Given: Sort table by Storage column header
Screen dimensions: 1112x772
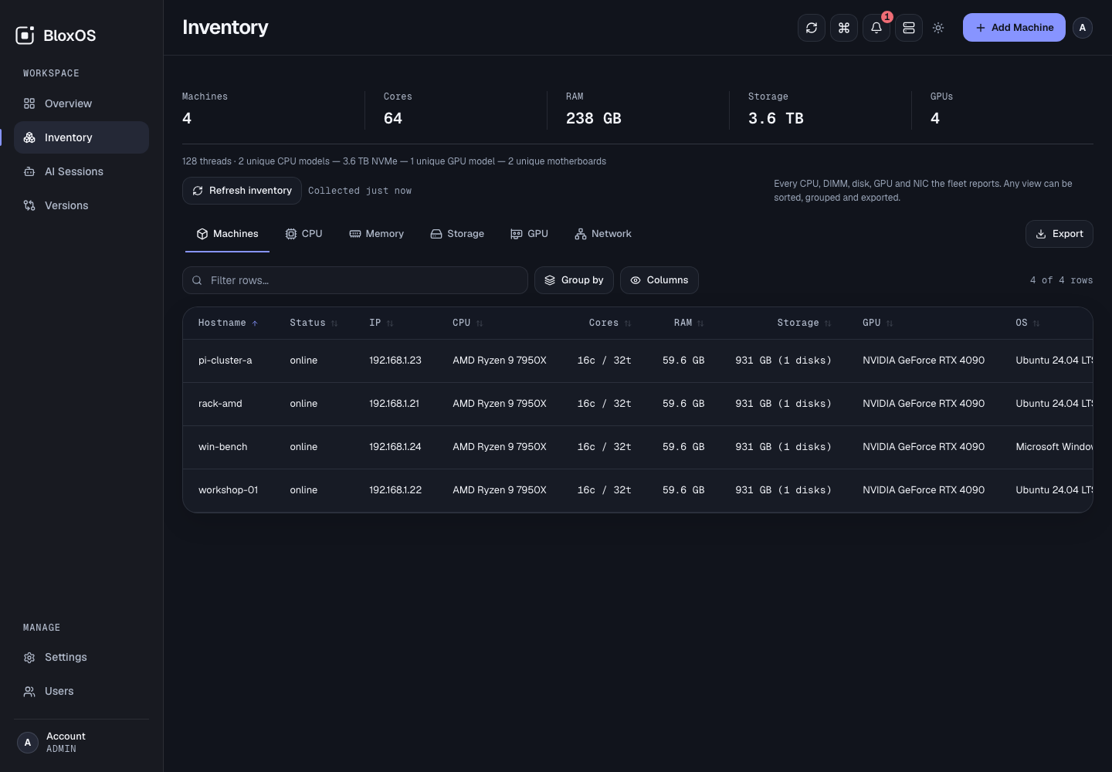Looking at the screenshot, I should click(x=804, y=323).
